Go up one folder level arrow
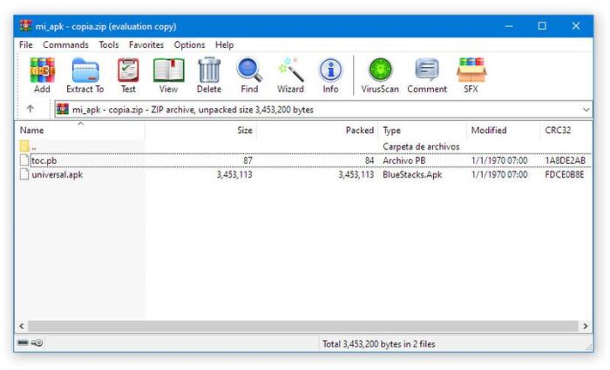The width and height of the screenshot is (610, 370). (30, 110)
